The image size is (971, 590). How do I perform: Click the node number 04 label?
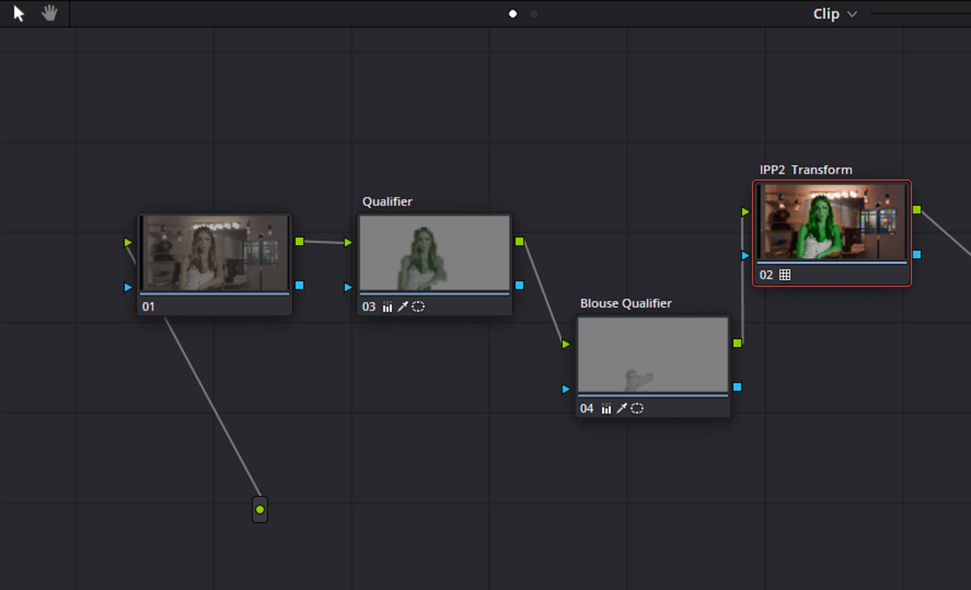coord(587,409)
